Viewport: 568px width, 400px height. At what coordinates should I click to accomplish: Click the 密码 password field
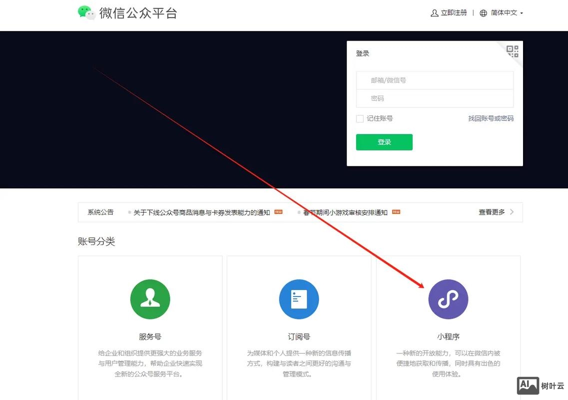[x=434, y=98]
